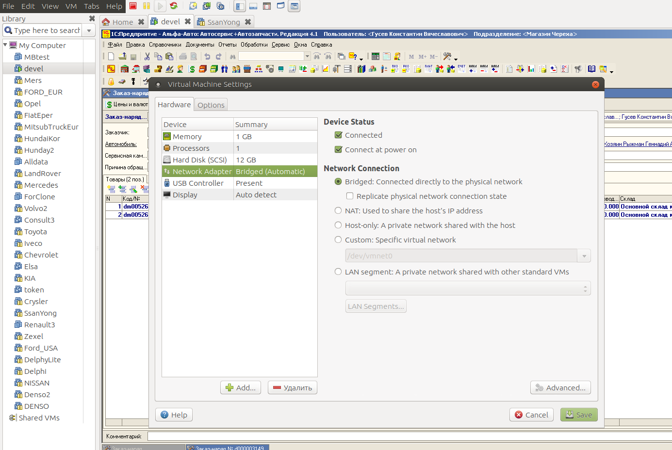Click the Redo arrow in 1C toolbar
672x450 pixels.
218,56
